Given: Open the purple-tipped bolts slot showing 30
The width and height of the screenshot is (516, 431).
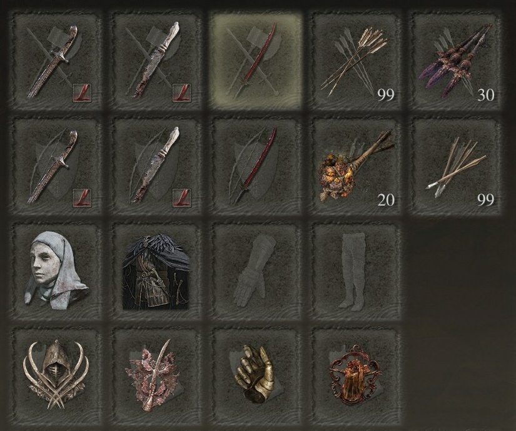Looking at the screenshot, I should click(x=456, y=61).
